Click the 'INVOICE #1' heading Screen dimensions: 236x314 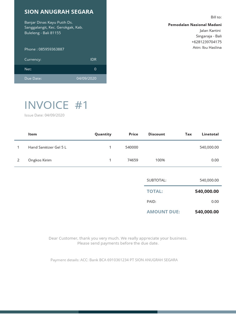(x=56, y=105)
